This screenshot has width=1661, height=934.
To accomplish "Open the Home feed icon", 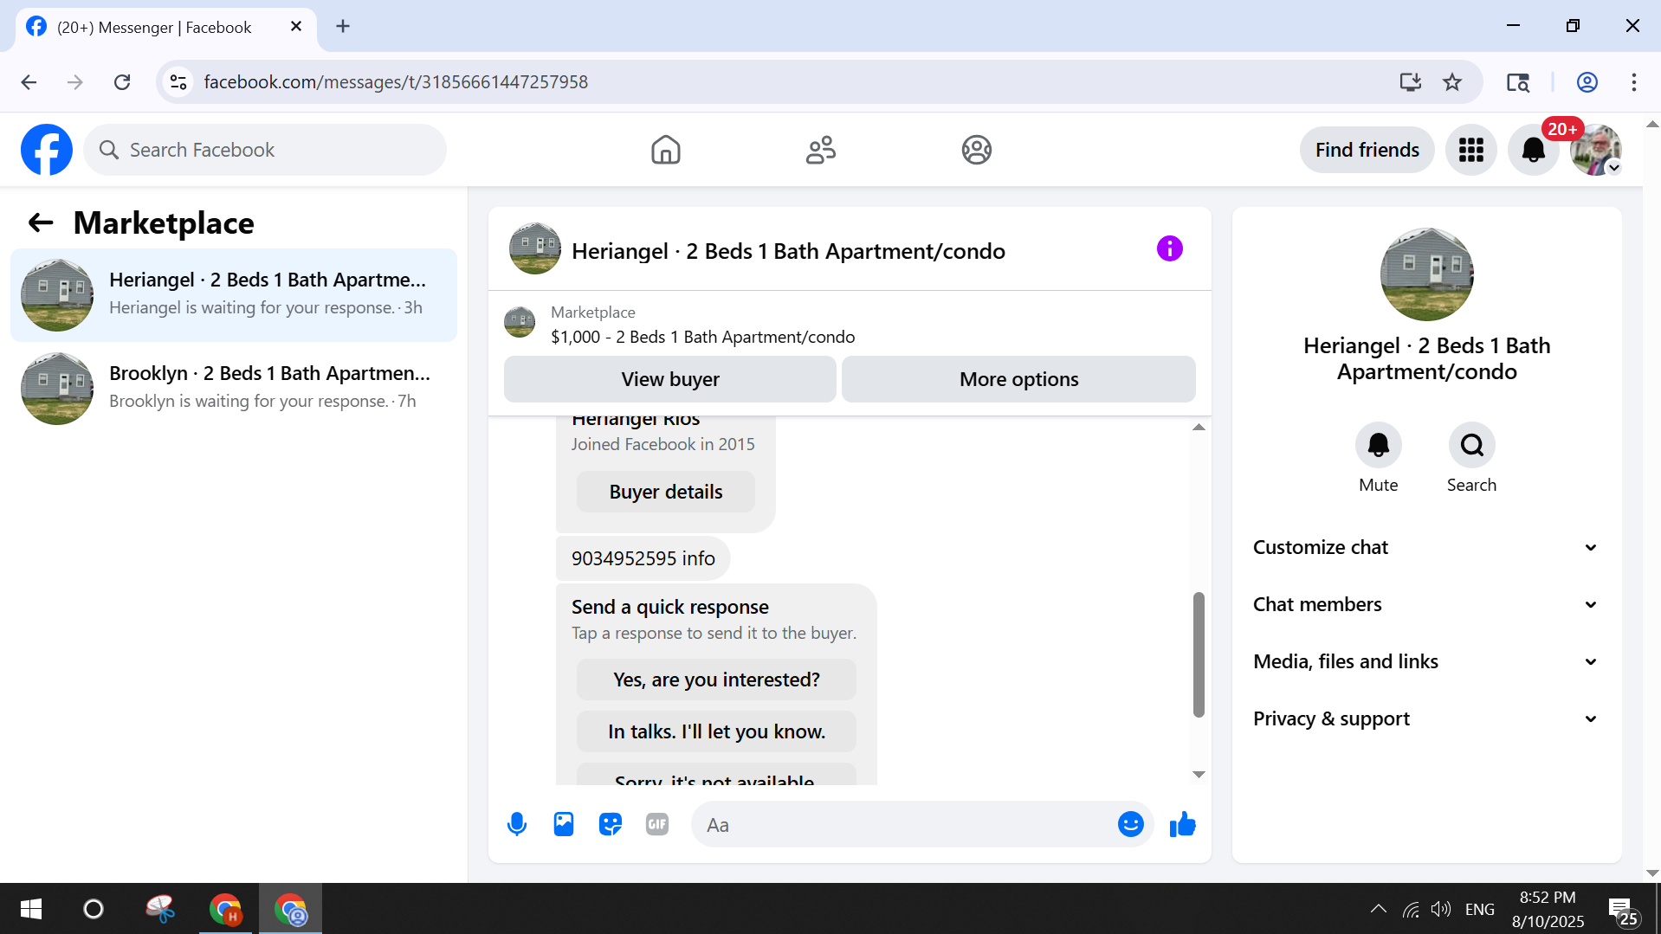I will pos(665,150).
